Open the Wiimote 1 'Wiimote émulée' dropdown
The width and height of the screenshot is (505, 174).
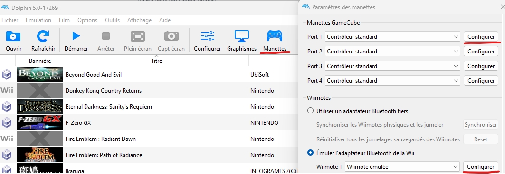pyautogui.click(x=402, y=166)
